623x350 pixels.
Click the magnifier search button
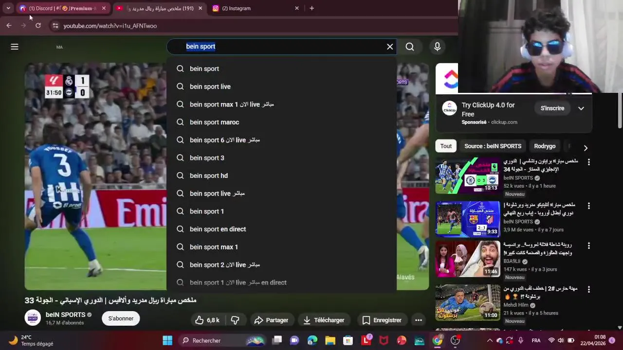[410, 47]
